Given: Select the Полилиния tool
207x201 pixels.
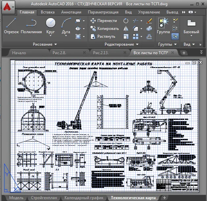Looking at the screenshot, I should [31, 26].
